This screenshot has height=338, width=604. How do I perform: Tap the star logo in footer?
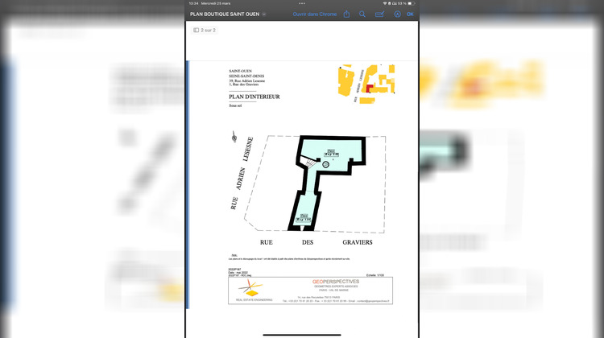250,288
